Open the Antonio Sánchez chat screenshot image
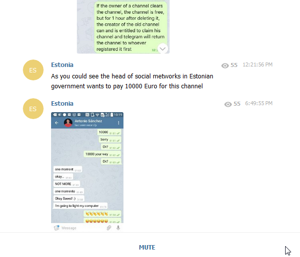Image resolution: width=300 pixels, height=257 pixels. click(87, 172)
